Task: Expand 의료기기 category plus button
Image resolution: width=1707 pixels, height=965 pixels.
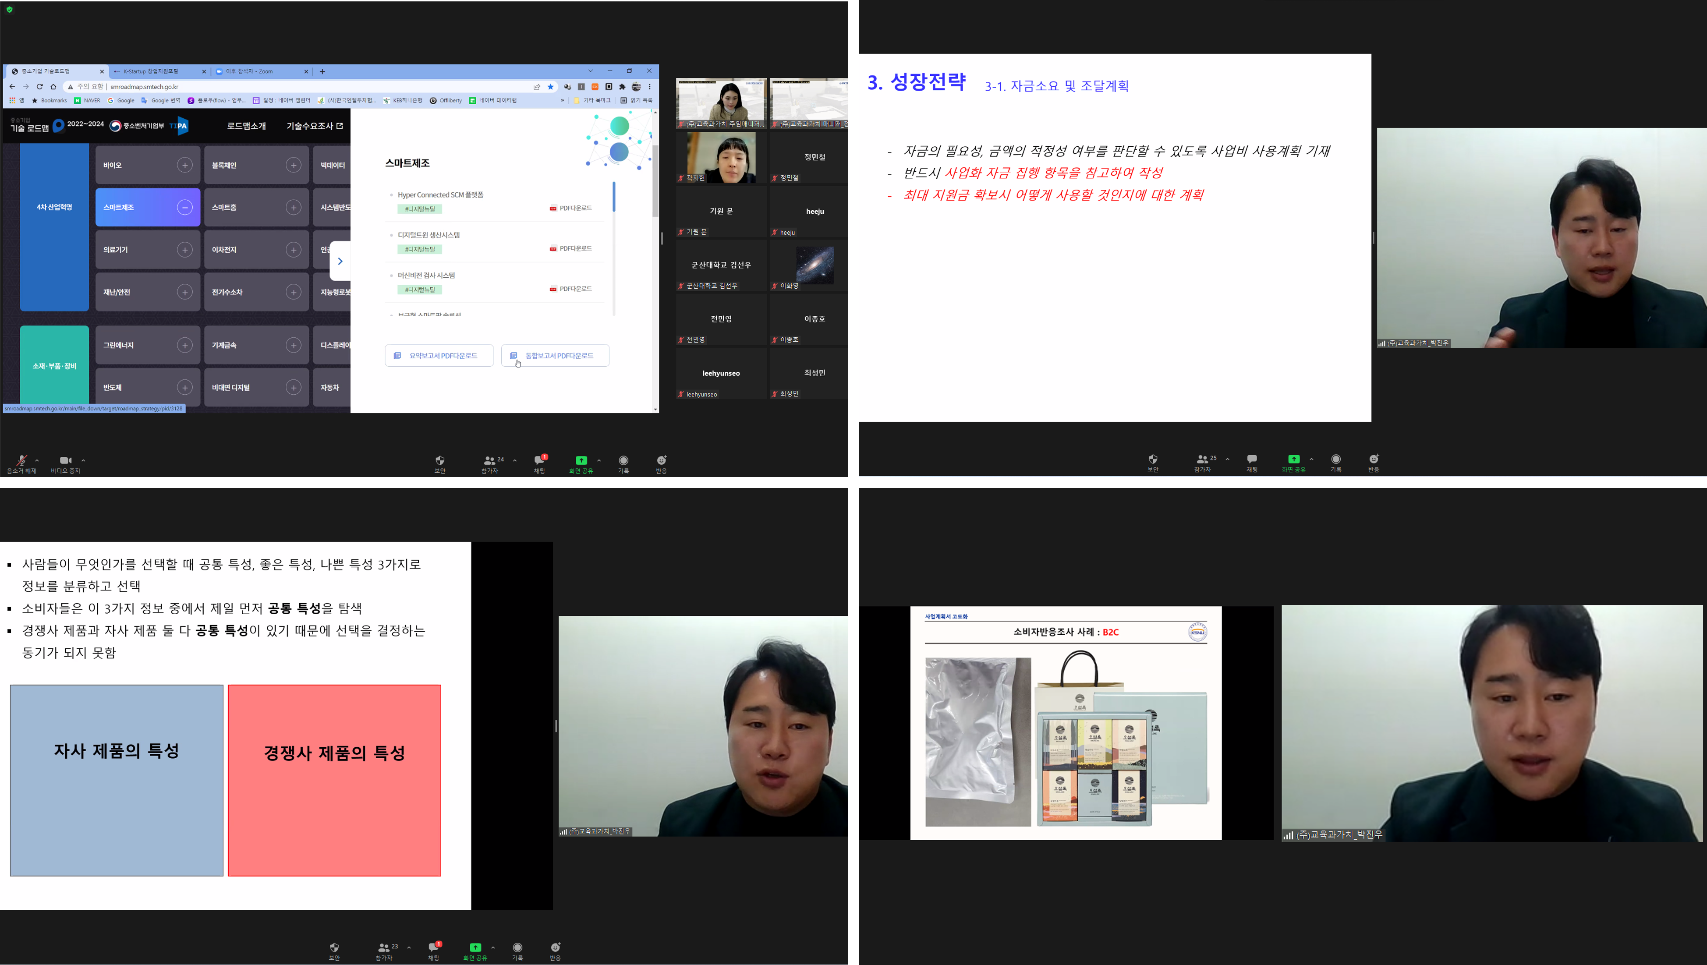Action: 185,250
